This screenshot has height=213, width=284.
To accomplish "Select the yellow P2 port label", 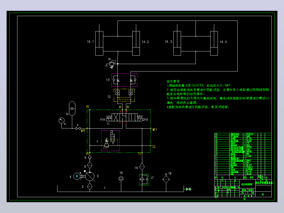I will coord(88,107).
